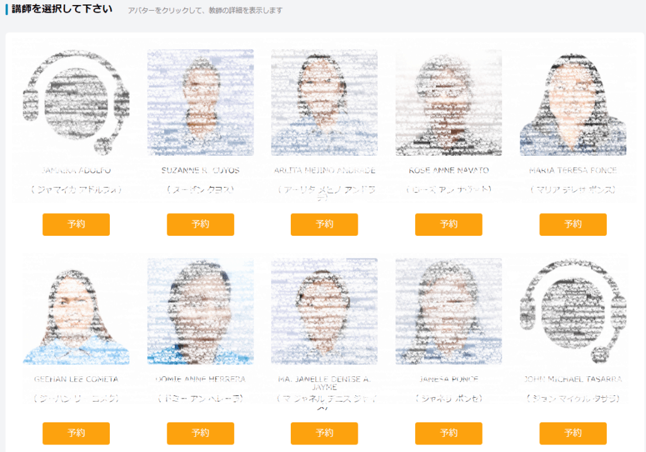Reserve Maria Teresa Ponce using 予約

(x=573, y=224)
